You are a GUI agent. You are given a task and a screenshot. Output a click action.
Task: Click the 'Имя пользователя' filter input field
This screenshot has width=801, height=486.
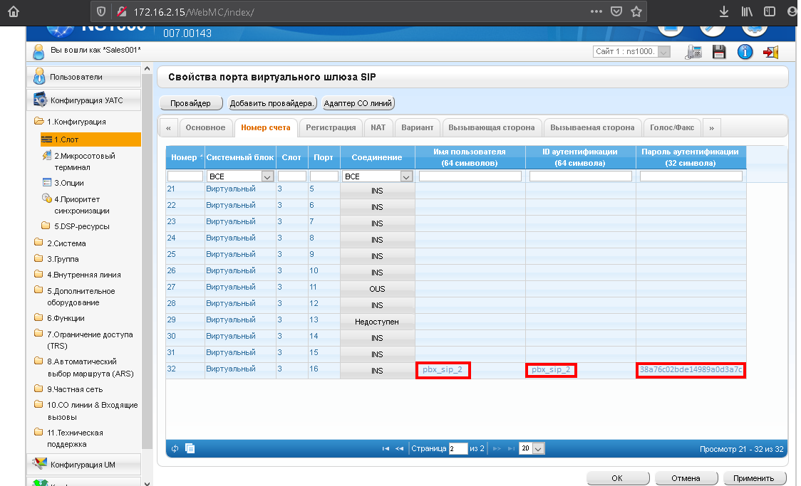pos(470,176)
